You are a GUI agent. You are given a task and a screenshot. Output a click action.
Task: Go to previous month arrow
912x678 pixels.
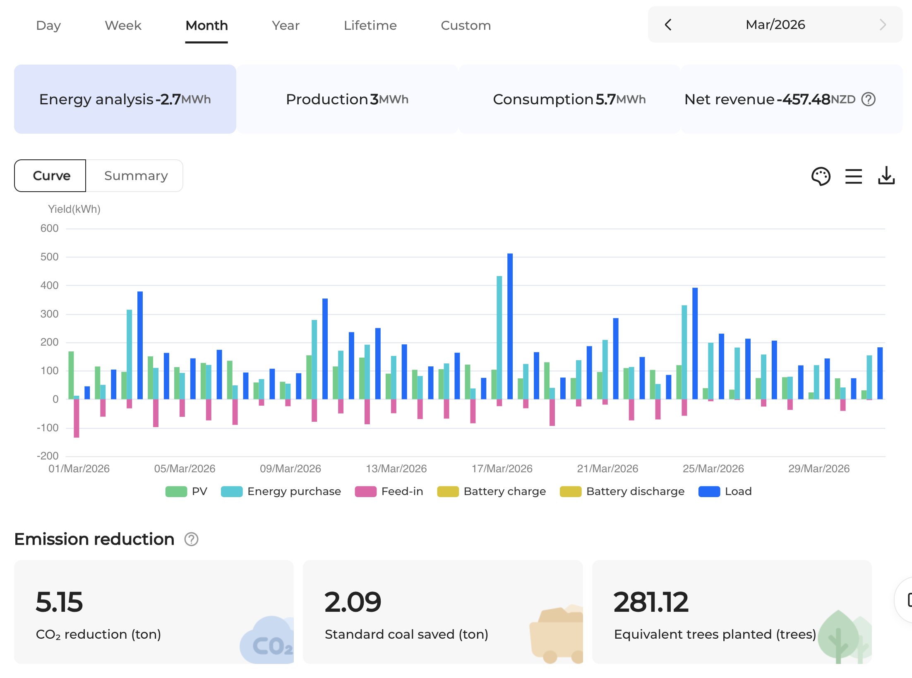click(x=668, y=25)
